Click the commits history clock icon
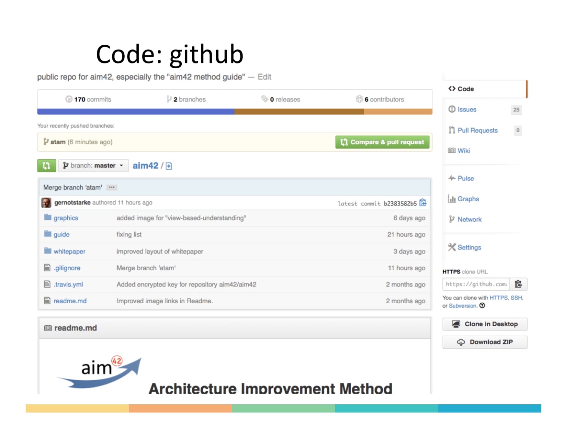Image resolution: width=567 pixels, height=438 pixels. (69, 99)
